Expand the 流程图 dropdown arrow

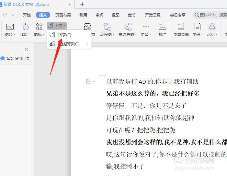tap(113, 34)
